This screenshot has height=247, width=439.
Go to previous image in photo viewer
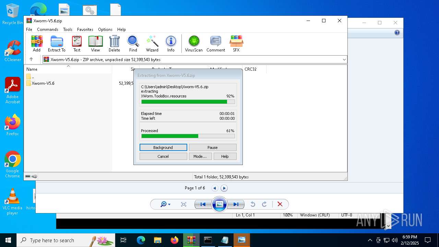(x=203, y=204)
